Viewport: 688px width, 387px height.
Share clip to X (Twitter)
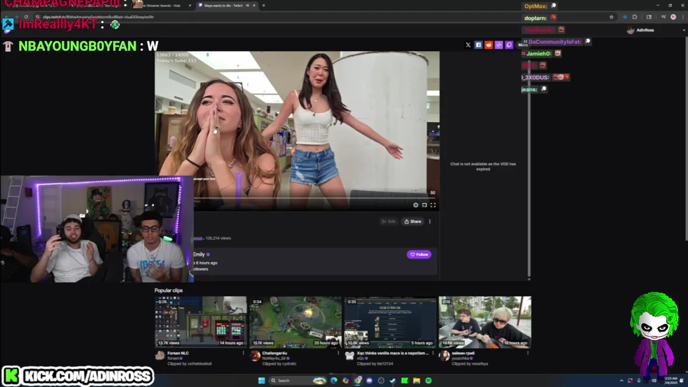(x=468, y=45)
